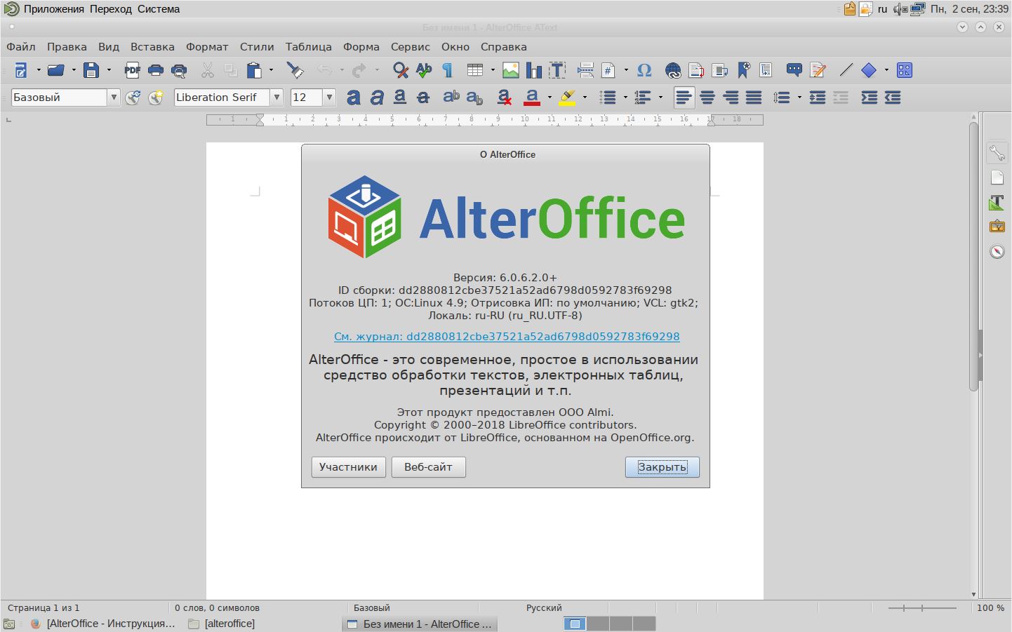This screenshot has height=632, width=1012.
Task: Click the Justify paragraph alignment icon
Action: tap(754, 98)
